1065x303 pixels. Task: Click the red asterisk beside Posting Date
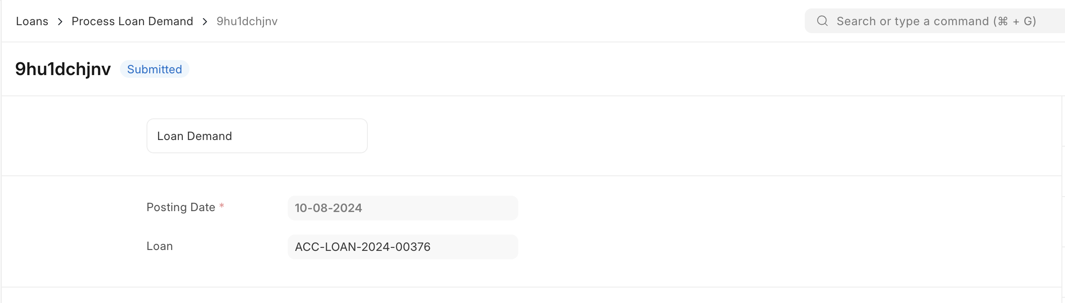click(x=222, y=206)
